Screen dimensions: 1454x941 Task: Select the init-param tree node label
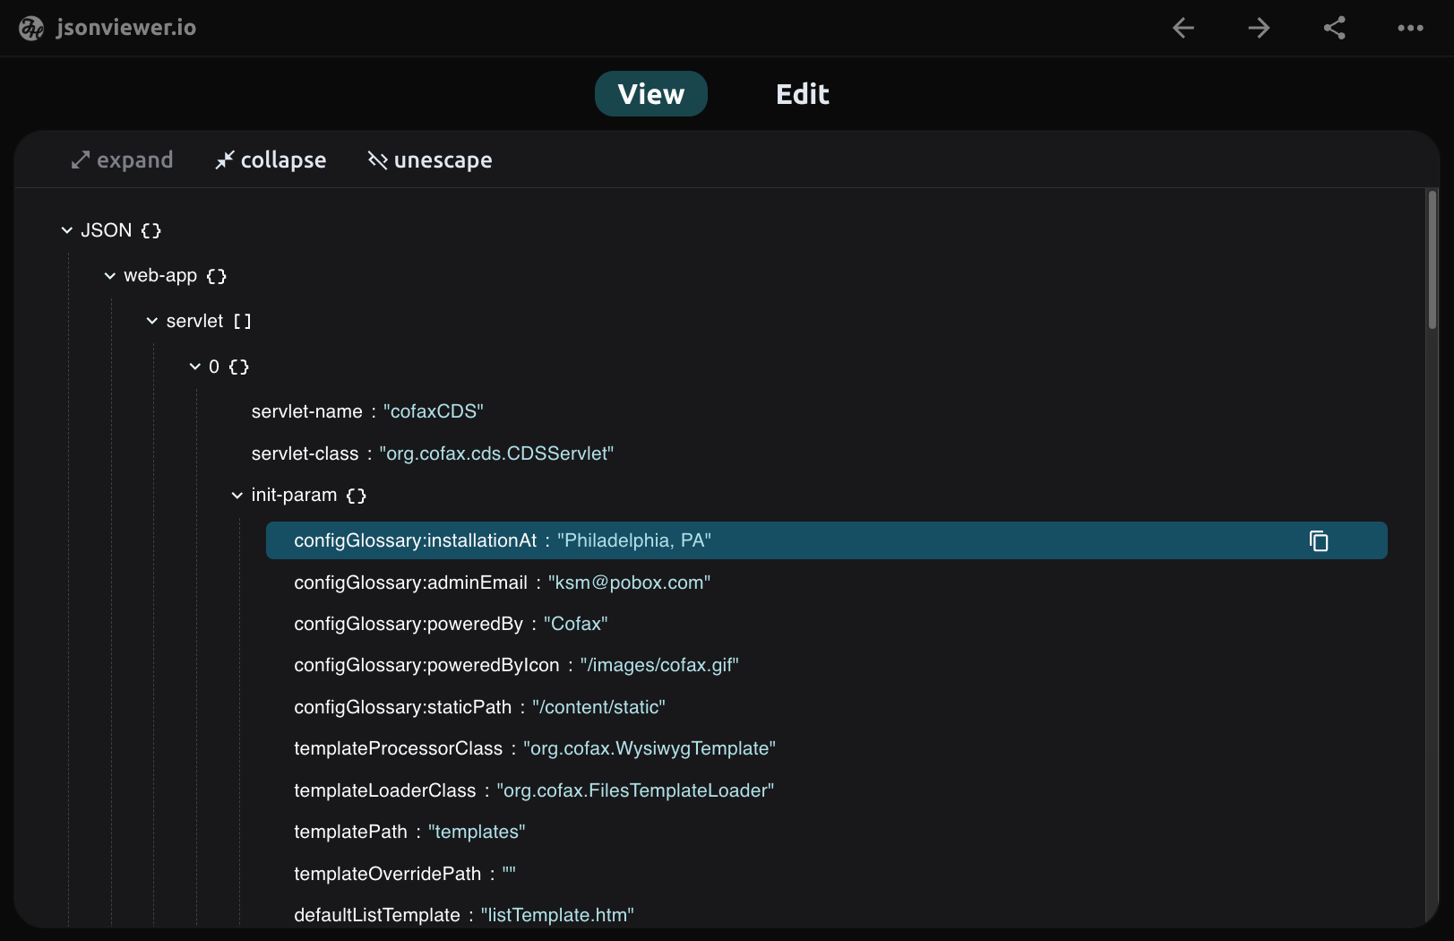(294, 495)
